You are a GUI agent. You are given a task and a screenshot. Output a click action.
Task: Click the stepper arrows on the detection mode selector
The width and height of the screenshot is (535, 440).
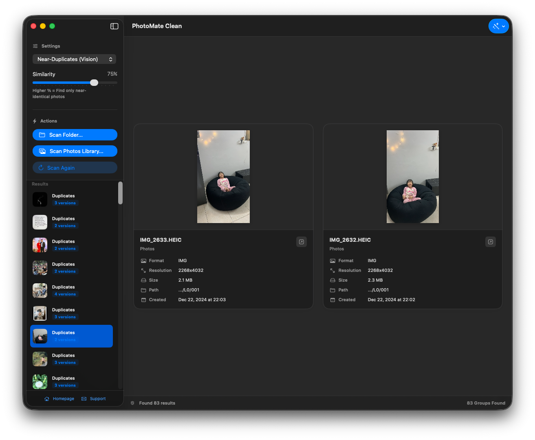point(110,59)
